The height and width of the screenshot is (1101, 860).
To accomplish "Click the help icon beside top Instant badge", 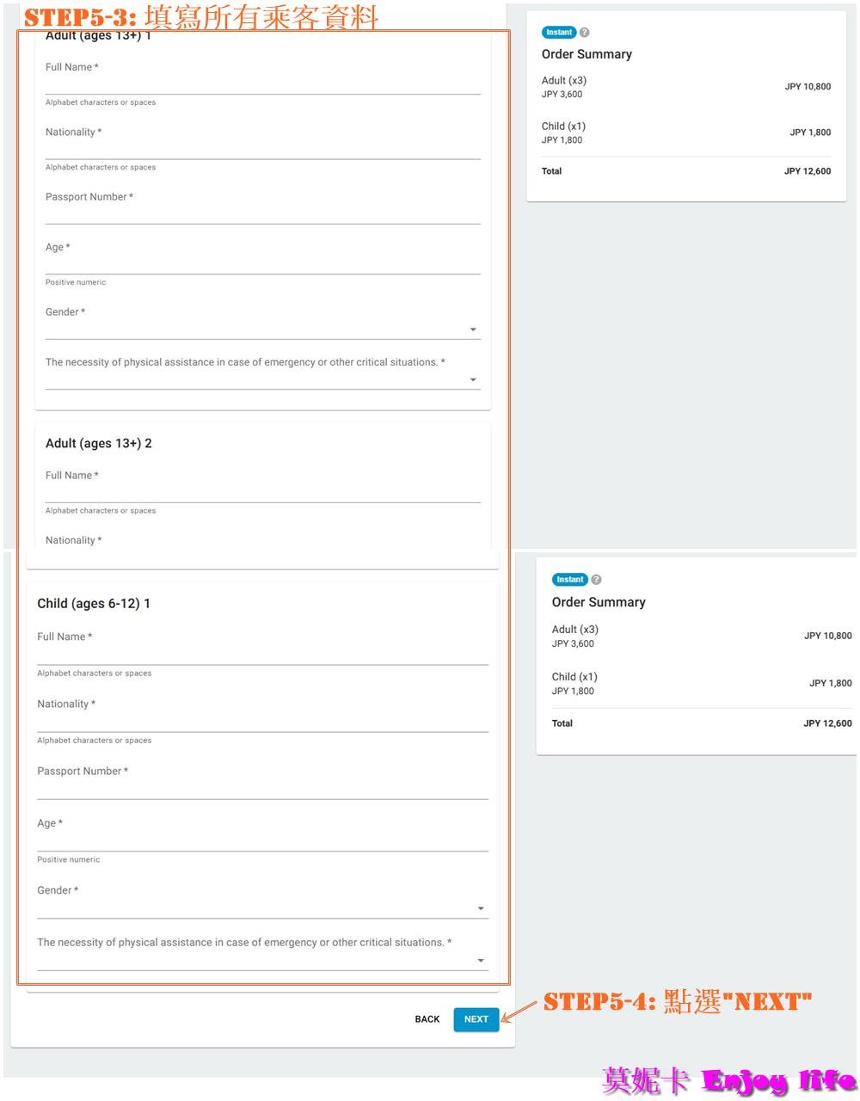I will click(585, 33).
